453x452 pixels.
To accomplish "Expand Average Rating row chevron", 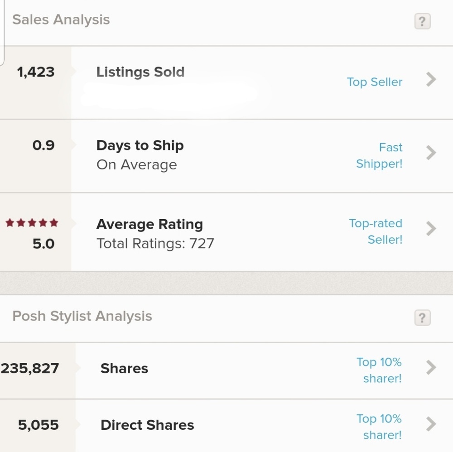I will coord(431,229).
